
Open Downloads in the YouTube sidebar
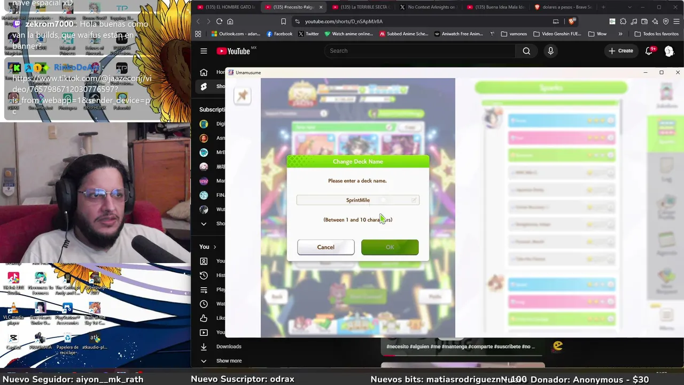221,346
